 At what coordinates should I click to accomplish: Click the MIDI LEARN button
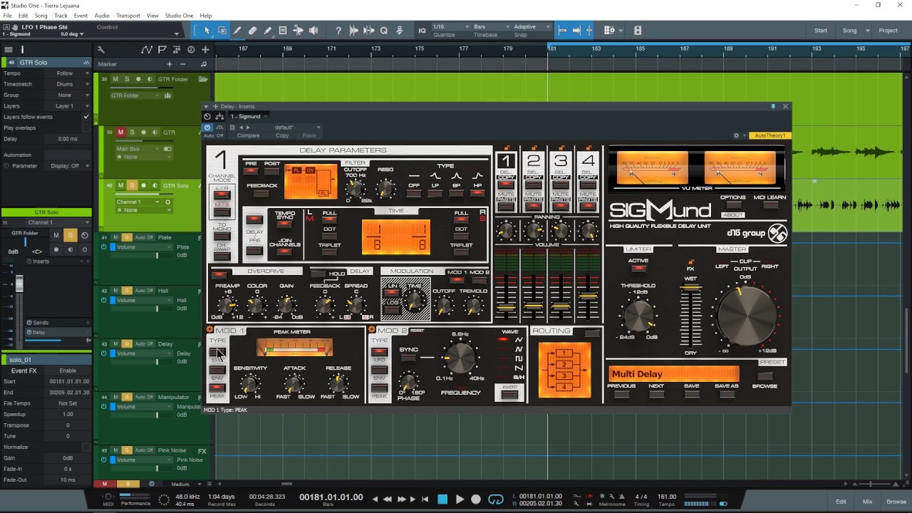pyautogui.click(x=769, y=205)
